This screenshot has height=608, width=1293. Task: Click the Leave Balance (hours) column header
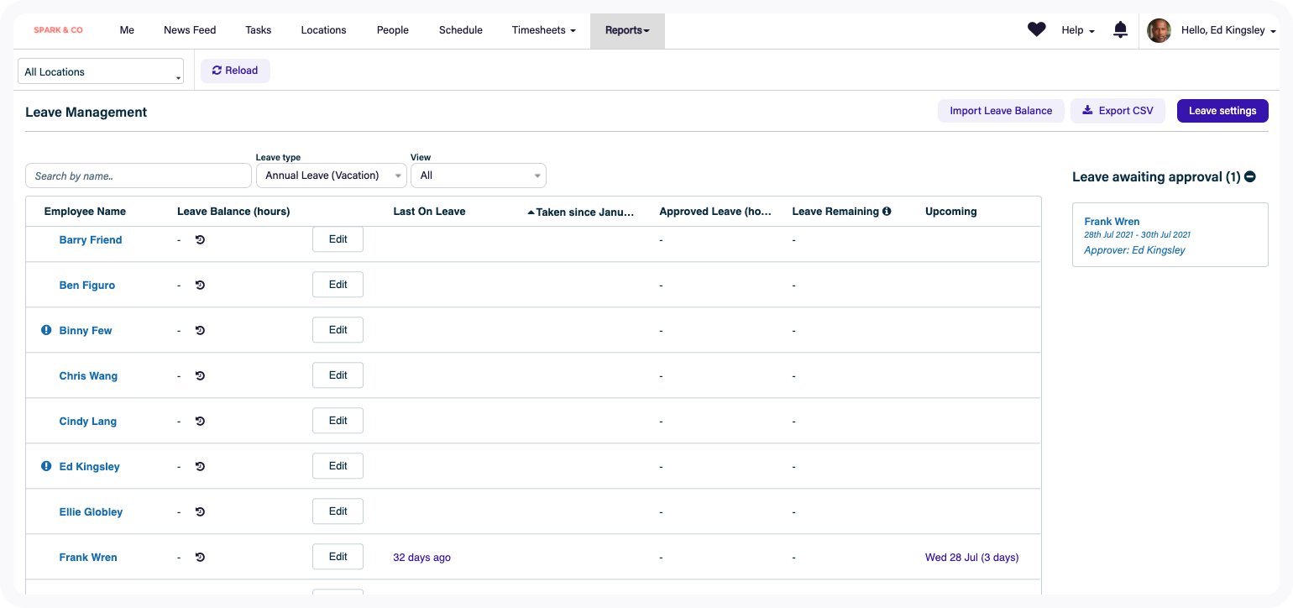coord(233,212)
